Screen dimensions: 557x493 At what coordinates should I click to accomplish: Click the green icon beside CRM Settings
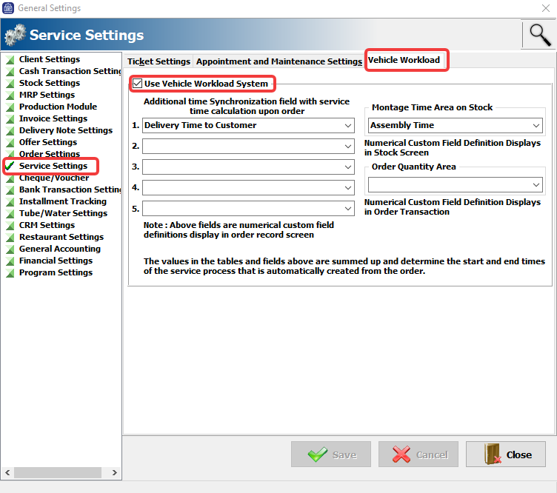(x=10, y=226)
